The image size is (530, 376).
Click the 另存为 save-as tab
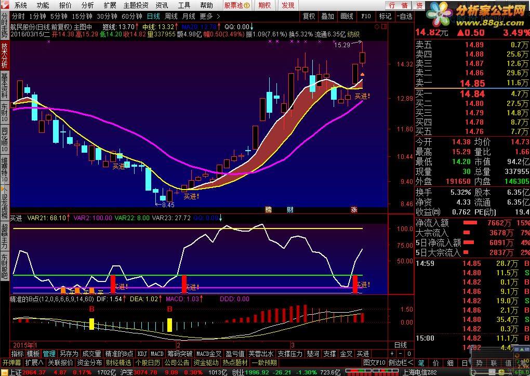pos(69,354)
